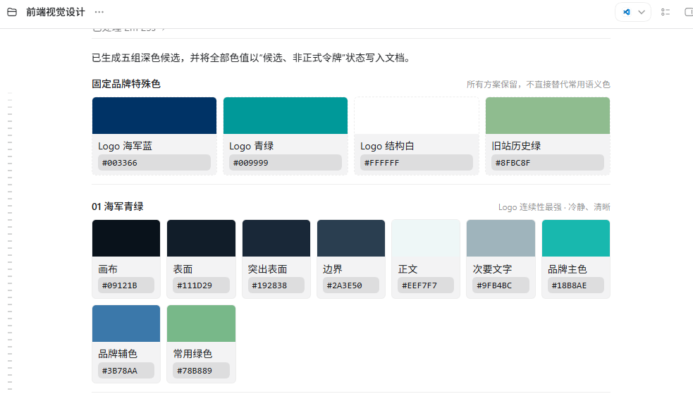Click the 次要文字 label
Image resolution: width=693 pixels, height=394 pixels.
coord(492,269)
